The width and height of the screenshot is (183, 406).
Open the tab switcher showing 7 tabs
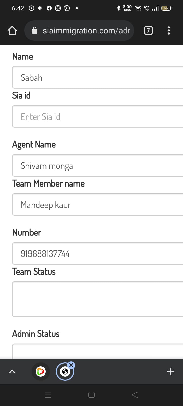[x=148, y=31]
